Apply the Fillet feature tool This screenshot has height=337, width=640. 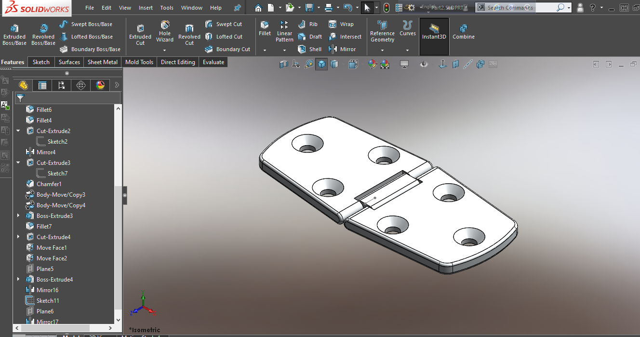[x=265, y=29]
